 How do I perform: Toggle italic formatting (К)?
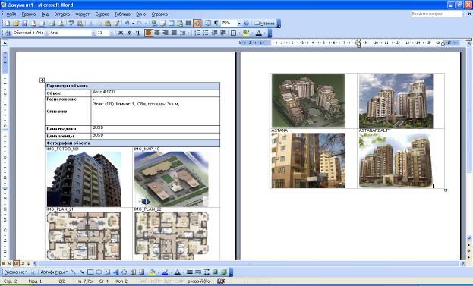129,33
